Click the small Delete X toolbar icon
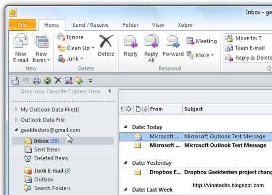 click(58, 80)
